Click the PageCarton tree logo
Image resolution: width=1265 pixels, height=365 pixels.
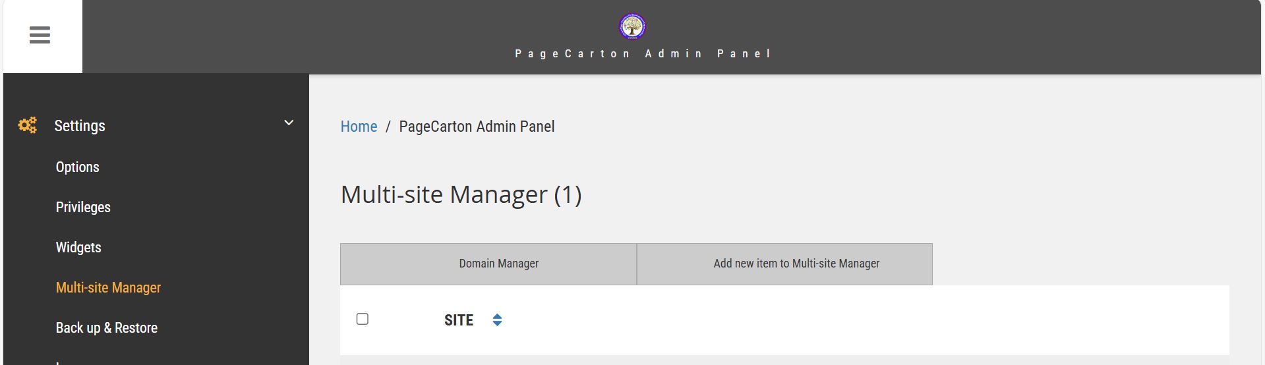point(632,26)
